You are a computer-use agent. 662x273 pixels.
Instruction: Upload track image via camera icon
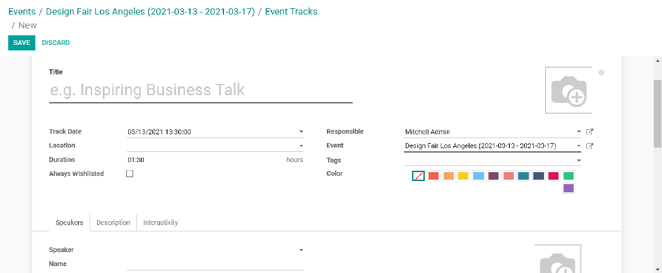(569, 90)
